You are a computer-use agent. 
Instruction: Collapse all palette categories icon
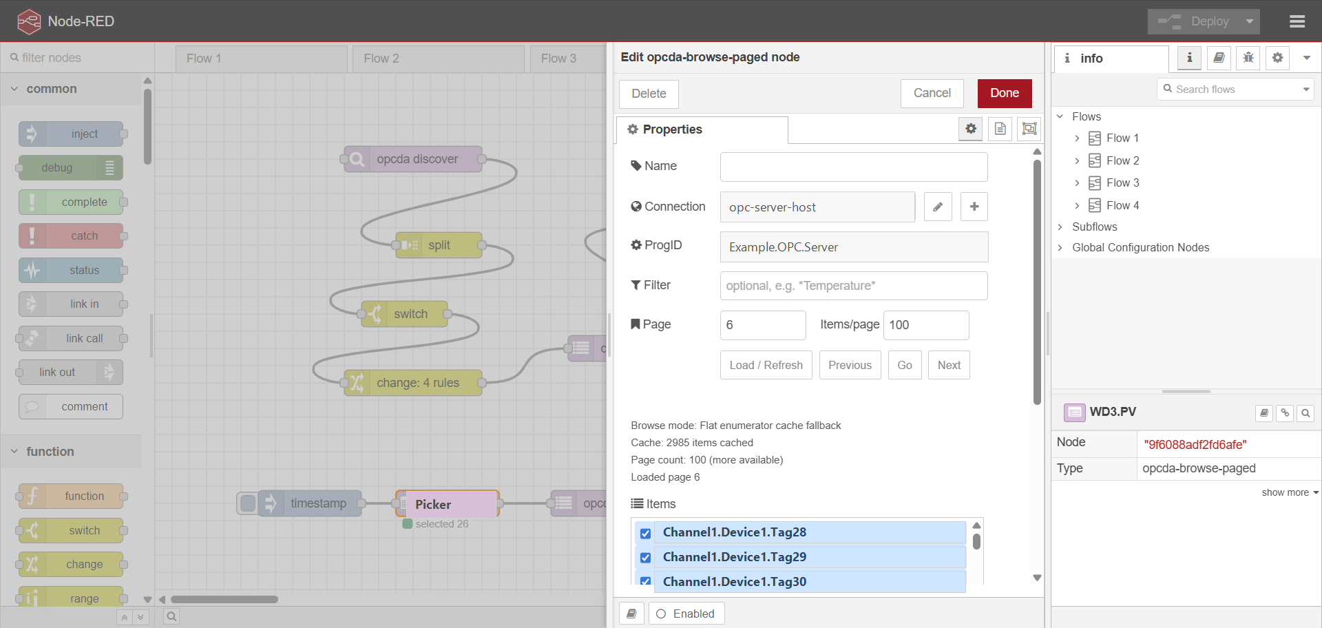click(x=124, y=618)
